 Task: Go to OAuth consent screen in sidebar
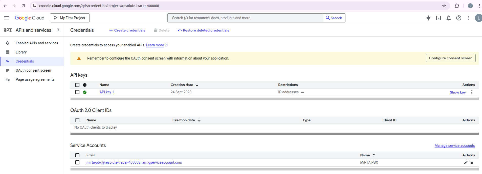pos(33,70)
